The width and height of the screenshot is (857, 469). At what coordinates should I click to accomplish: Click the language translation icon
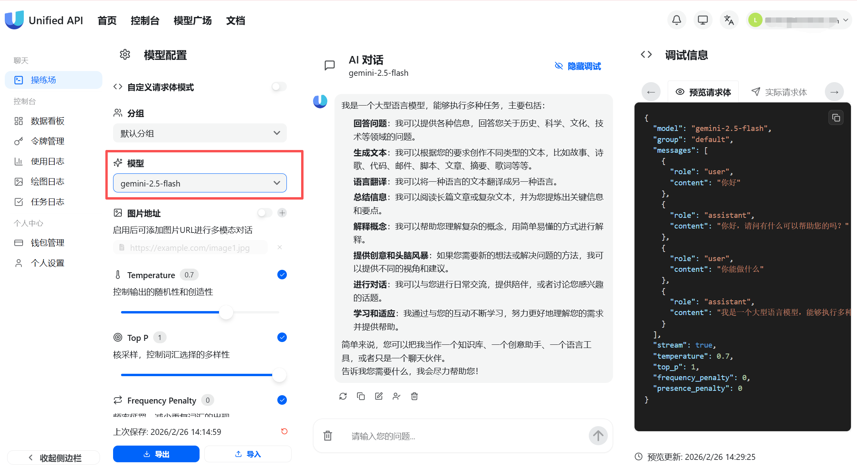tap(729, 20)
